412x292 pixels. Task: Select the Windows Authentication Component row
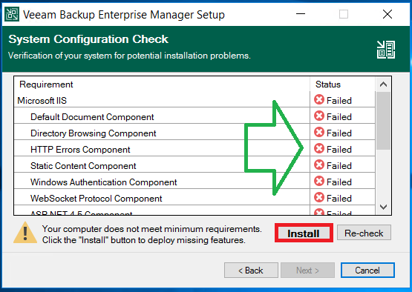(x=194, y=182)
